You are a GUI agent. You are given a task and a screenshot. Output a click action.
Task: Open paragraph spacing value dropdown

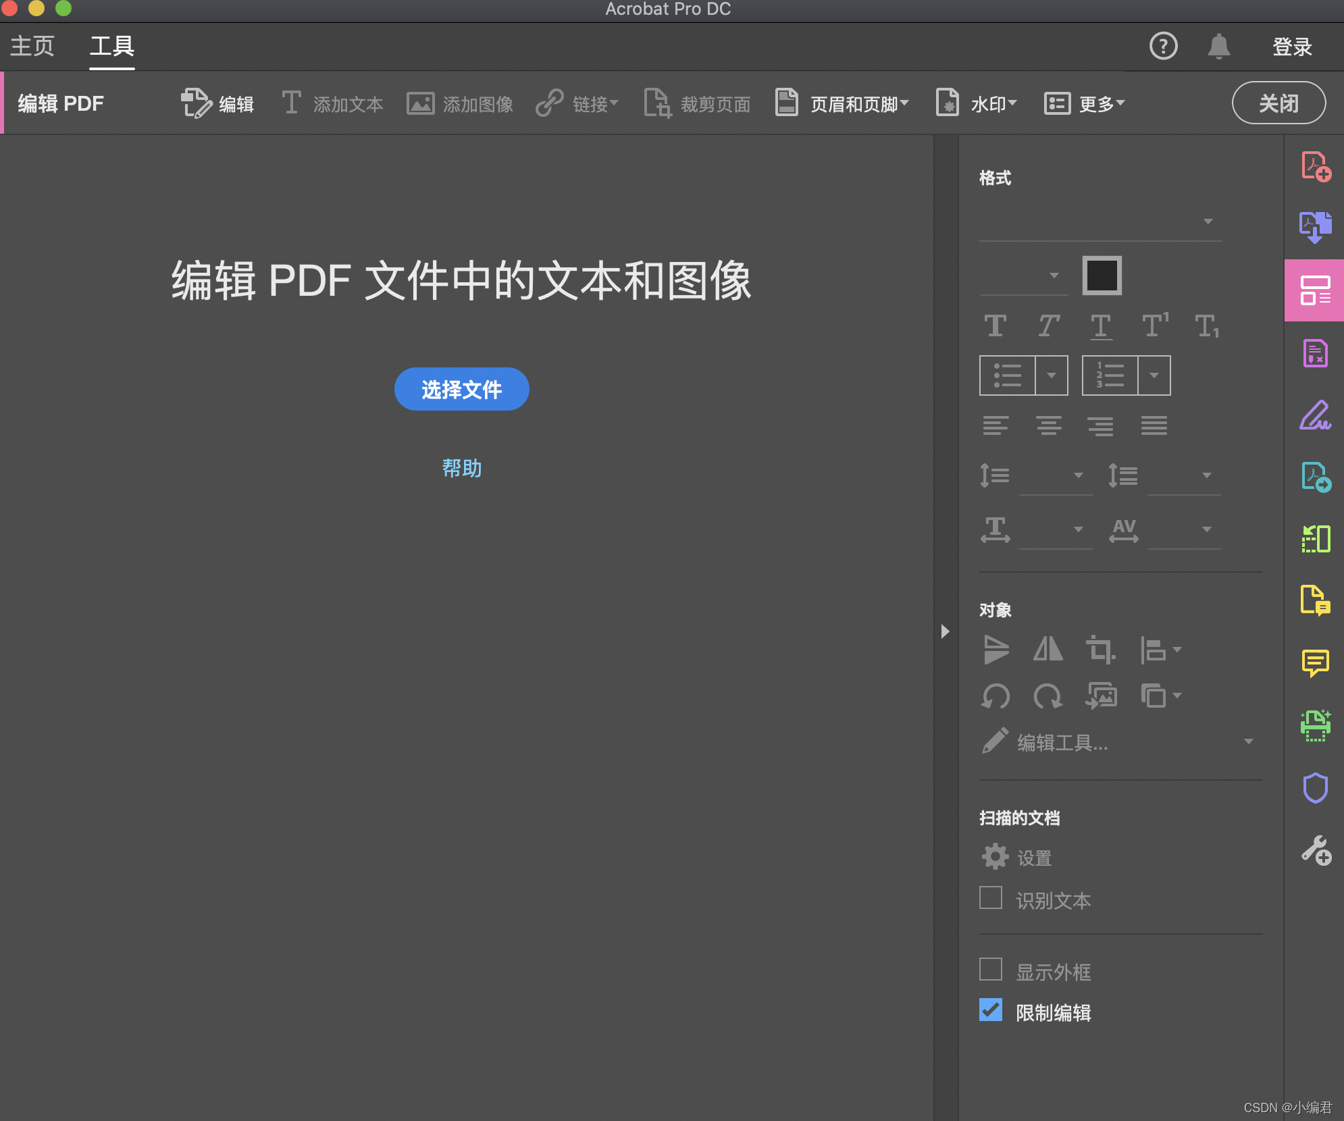point(1184,476)
